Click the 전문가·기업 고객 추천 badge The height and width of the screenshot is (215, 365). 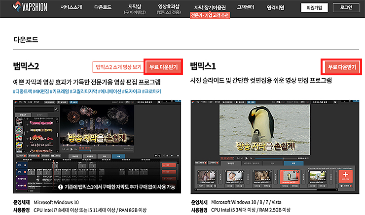click(210, 15)
